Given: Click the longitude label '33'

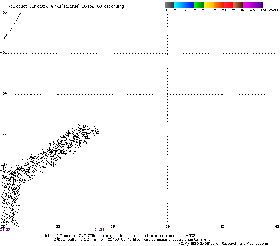Looking at the screenshot, I should (58, 227).
